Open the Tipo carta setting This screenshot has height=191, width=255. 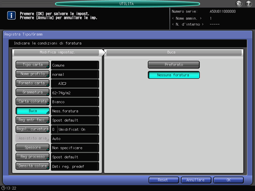(x=33, y=64)
